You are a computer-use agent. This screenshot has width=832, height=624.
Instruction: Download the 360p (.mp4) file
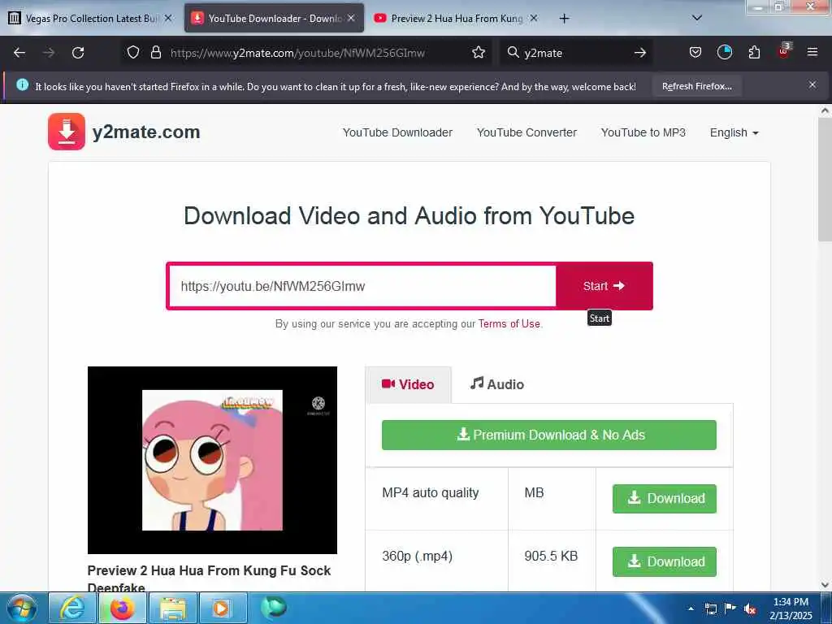(x=665, y=561)
